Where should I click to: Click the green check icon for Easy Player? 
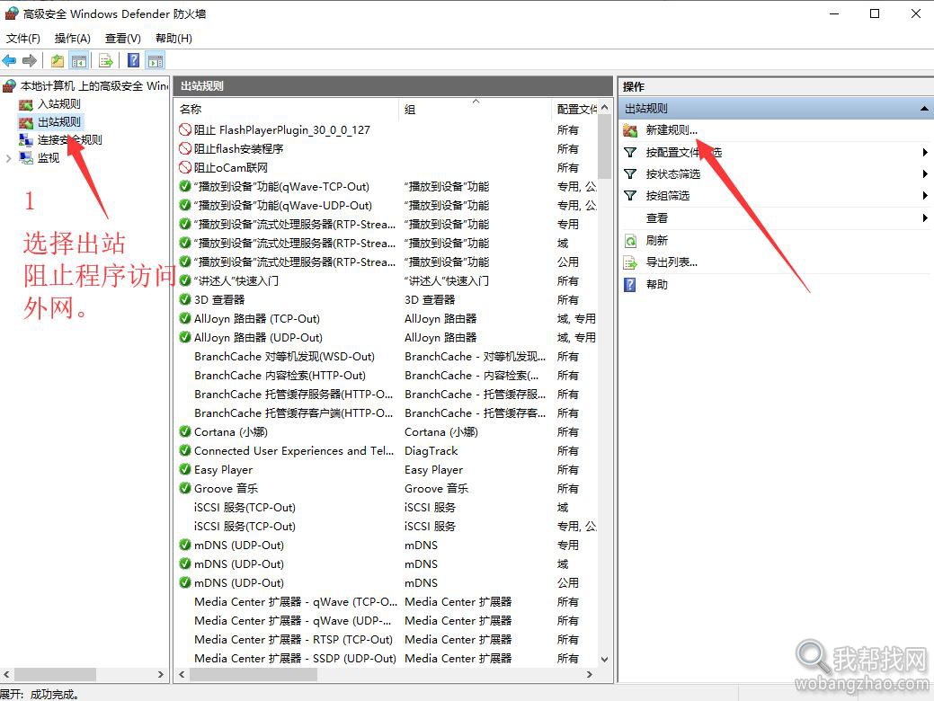[x=185, y=469]
